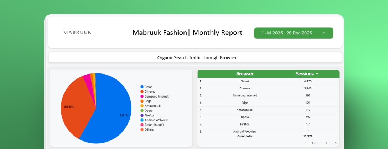388x149 pixels.
Task: Click Amazon Silk legend dot
Action: click(x=142, y=106)
